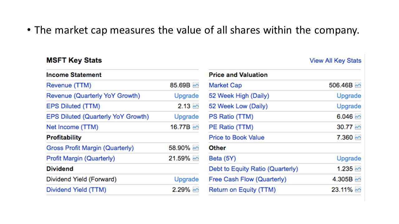This screenshot has width=399, height=224.
Task: Click Upgrade beside 52 Week Low
Action: point(349,106)
